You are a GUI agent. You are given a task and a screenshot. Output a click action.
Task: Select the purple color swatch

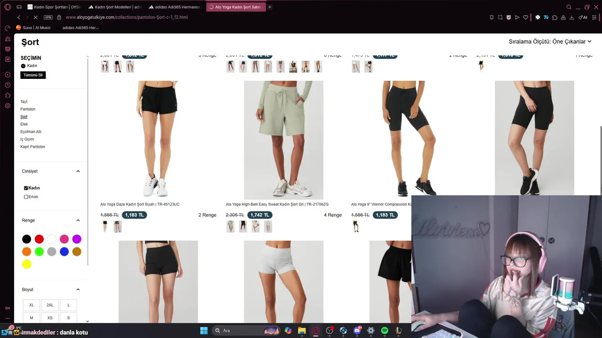[x=77, y=239]
